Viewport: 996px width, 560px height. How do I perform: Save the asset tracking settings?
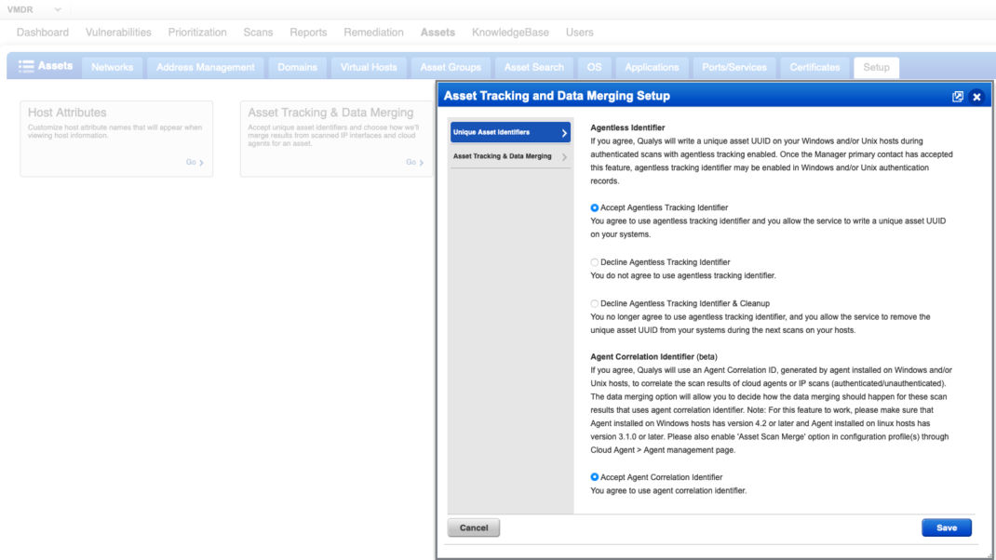click(946, 527)
